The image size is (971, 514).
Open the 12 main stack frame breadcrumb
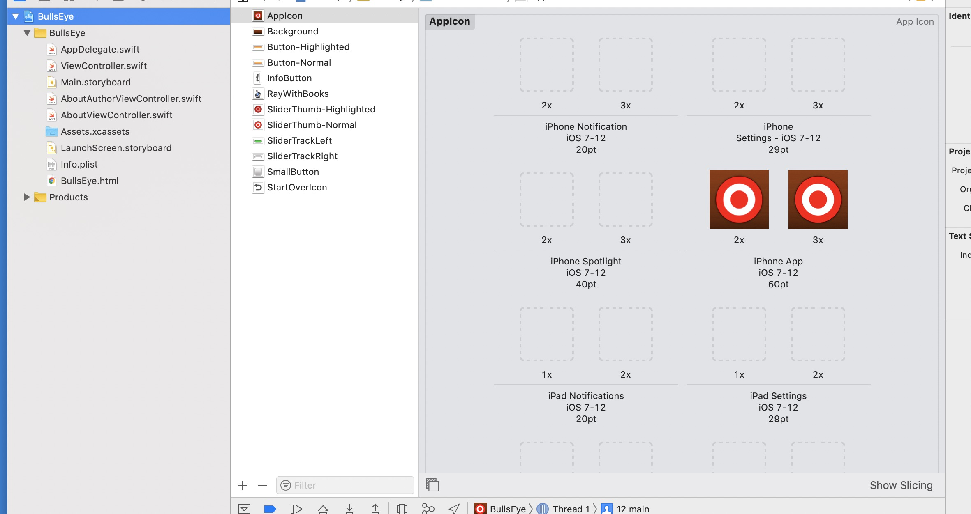tap(625, 509)
